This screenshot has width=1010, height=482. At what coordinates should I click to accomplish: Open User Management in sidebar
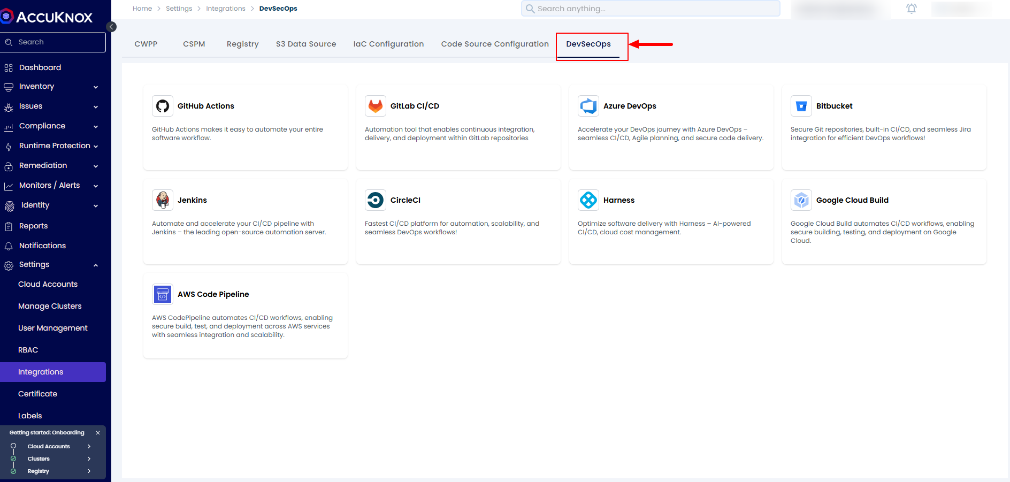point(52,328)
